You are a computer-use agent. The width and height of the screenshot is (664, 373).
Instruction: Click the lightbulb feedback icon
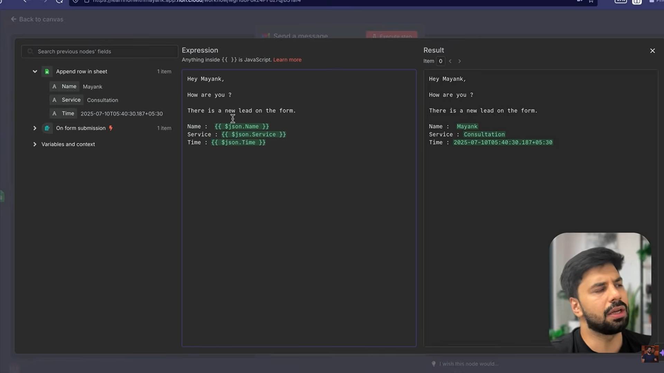coord(434,364)
